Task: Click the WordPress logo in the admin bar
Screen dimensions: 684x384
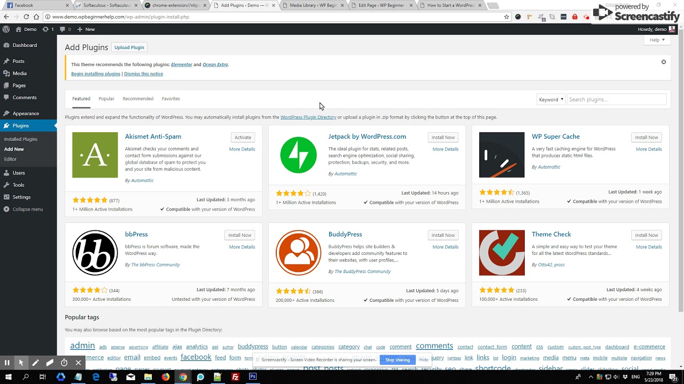Action: click(x=6, y=29)
